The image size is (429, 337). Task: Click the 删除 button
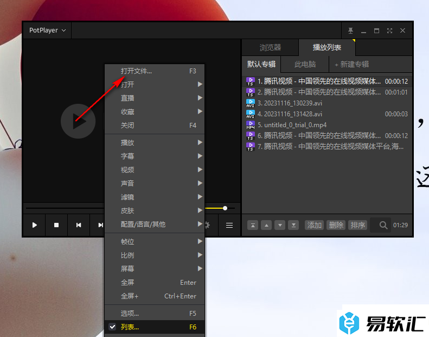point(336,225)
